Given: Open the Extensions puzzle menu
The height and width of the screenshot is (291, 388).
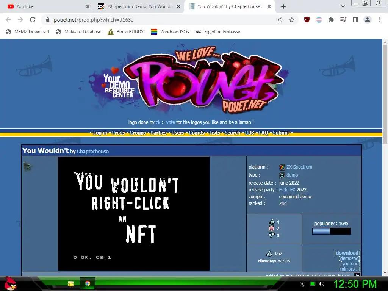Looking at the screenshot, I should 331,20.
